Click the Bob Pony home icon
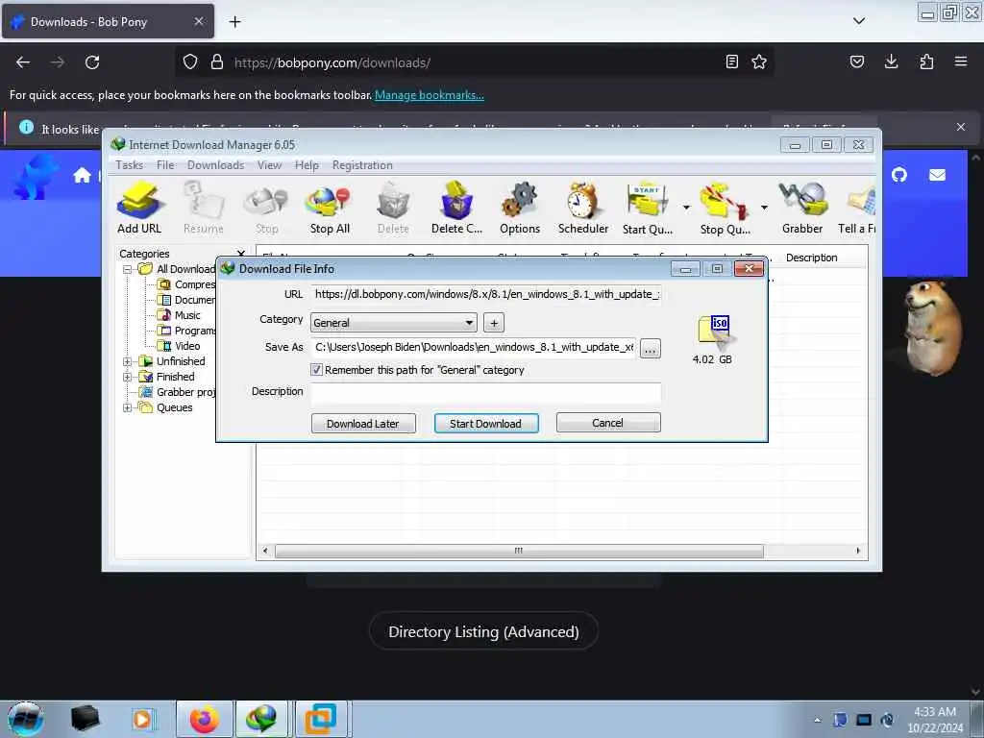Viewport: 984px width, 738px height. (83, 175)
